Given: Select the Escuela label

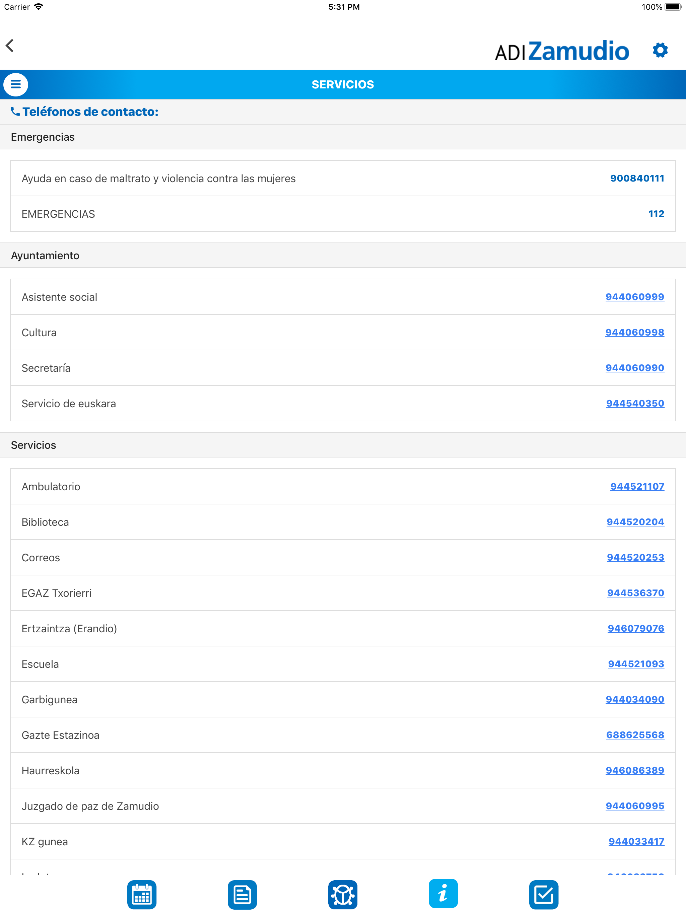Looking at the screenshot, I should (40, 664).
